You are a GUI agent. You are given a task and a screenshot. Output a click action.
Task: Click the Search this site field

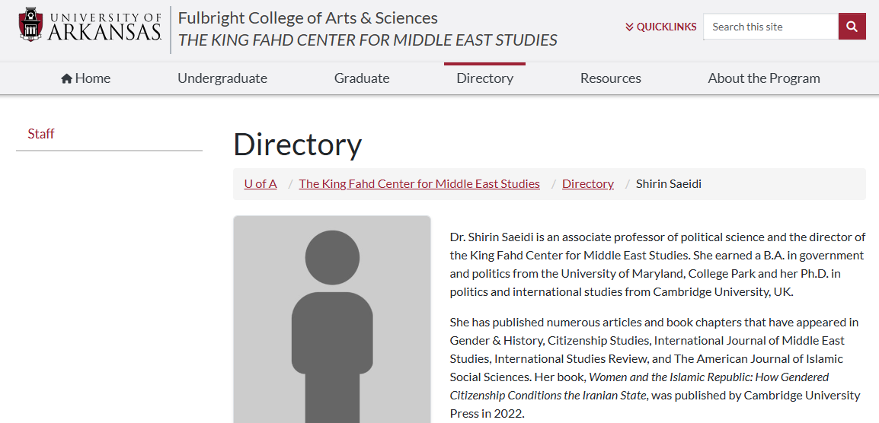771,27
